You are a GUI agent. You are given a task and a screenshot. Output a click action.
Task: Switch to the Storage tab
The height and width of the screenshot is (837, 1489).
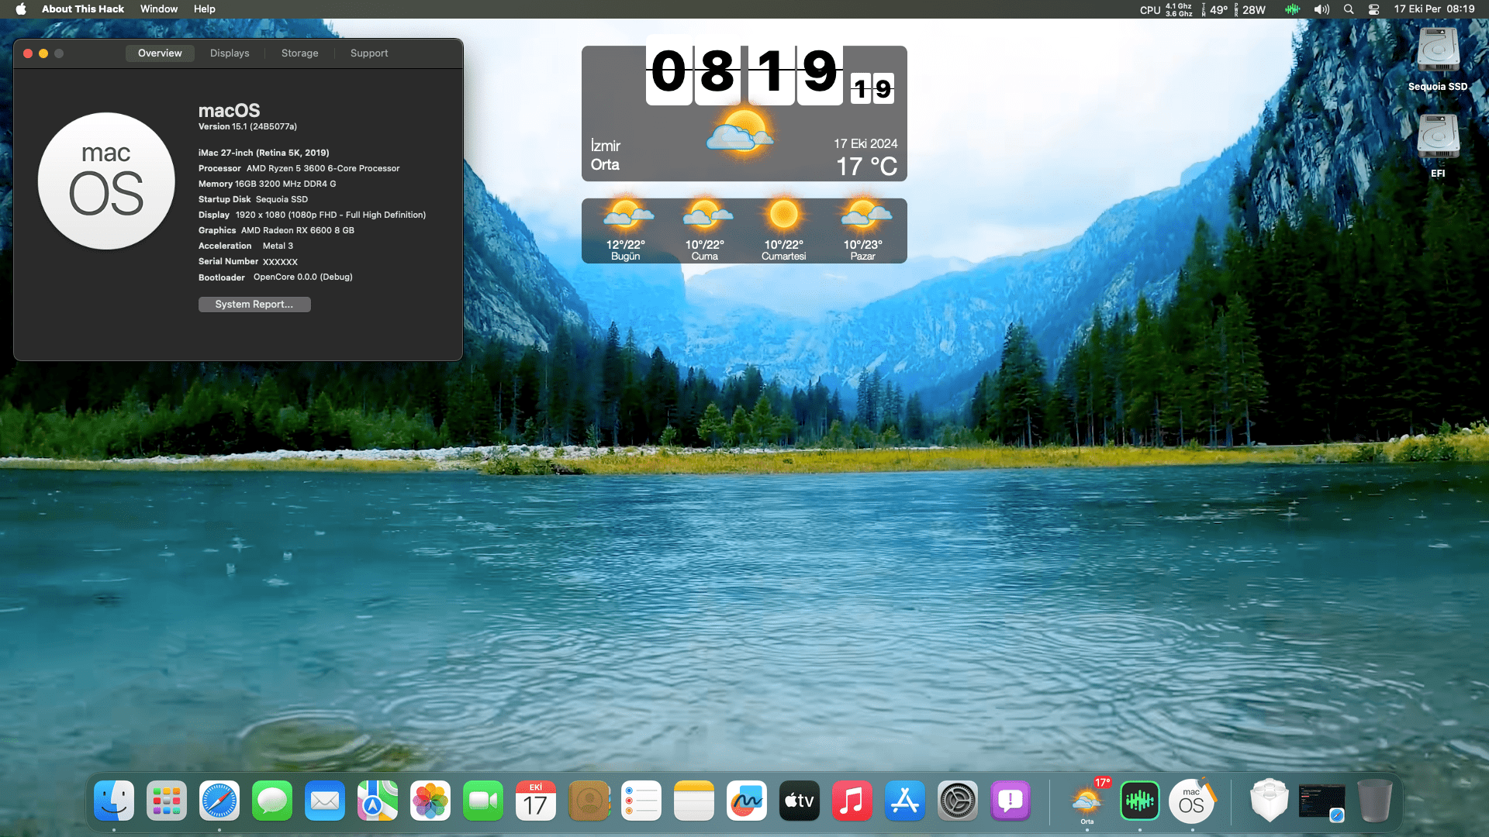(x=299, y=53)
